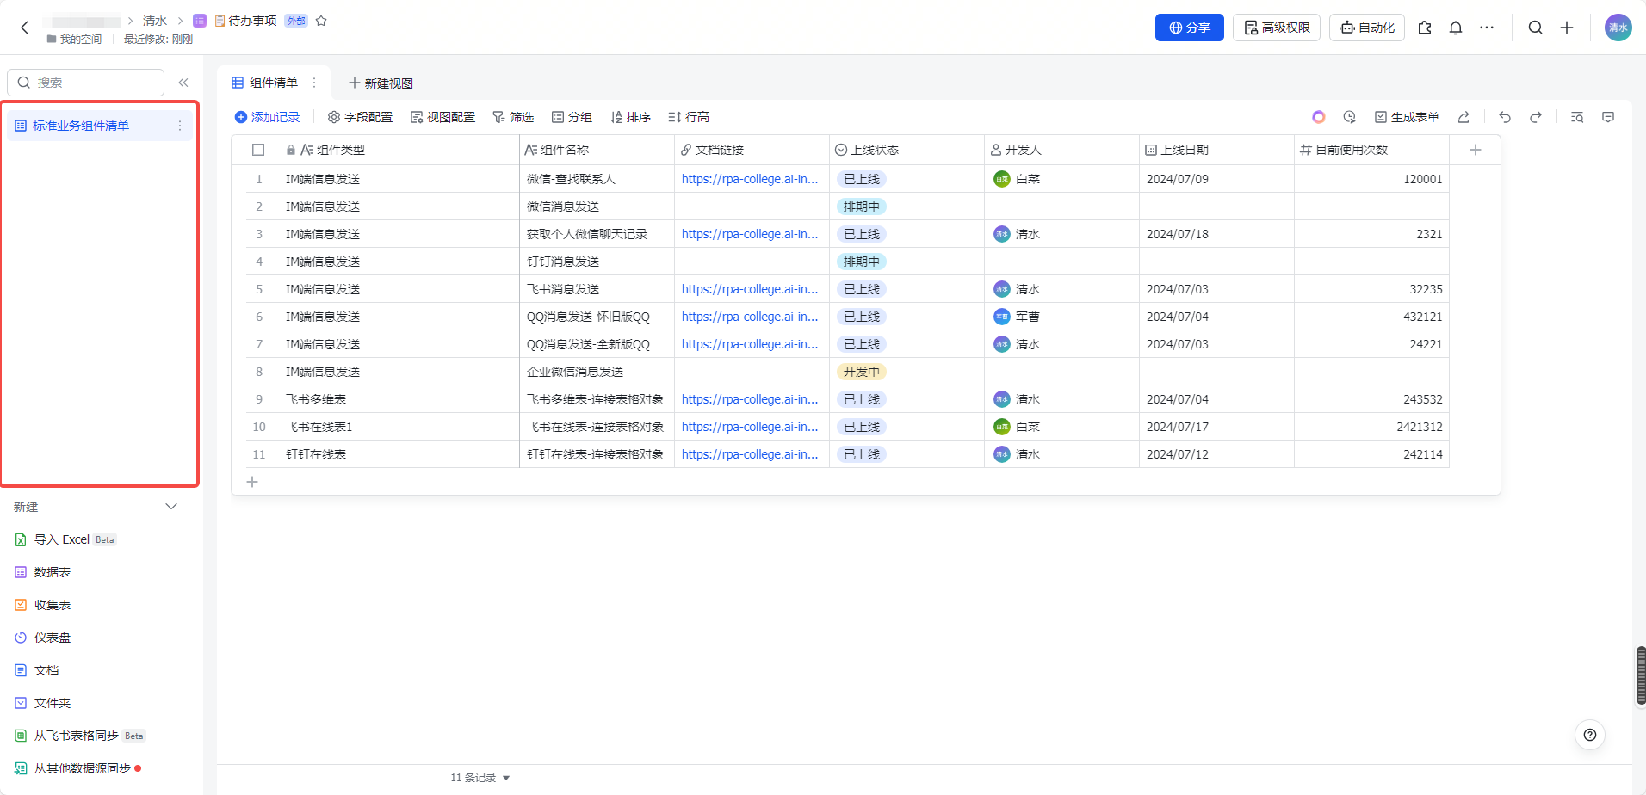Toggle the select-all checkbox in header
This screenshot has height=795, width=1646.
(x=258, y=150)
